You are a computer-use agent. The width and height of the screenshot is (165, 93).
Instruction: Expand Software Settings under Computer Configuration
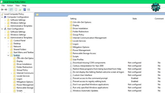pyautogui.click(x=5, y=20)
